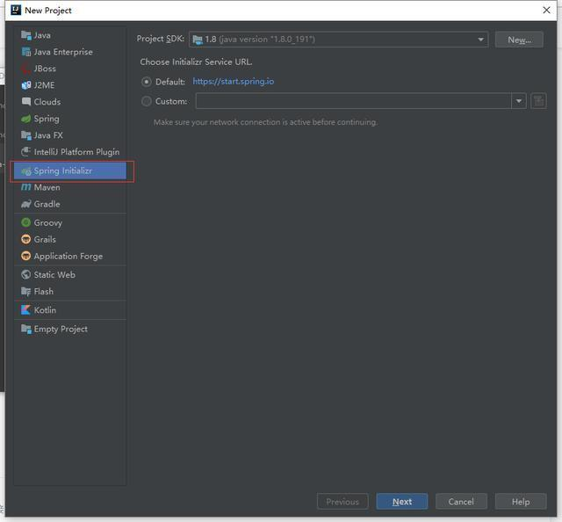Click the Java FX icon

point(26,135)
